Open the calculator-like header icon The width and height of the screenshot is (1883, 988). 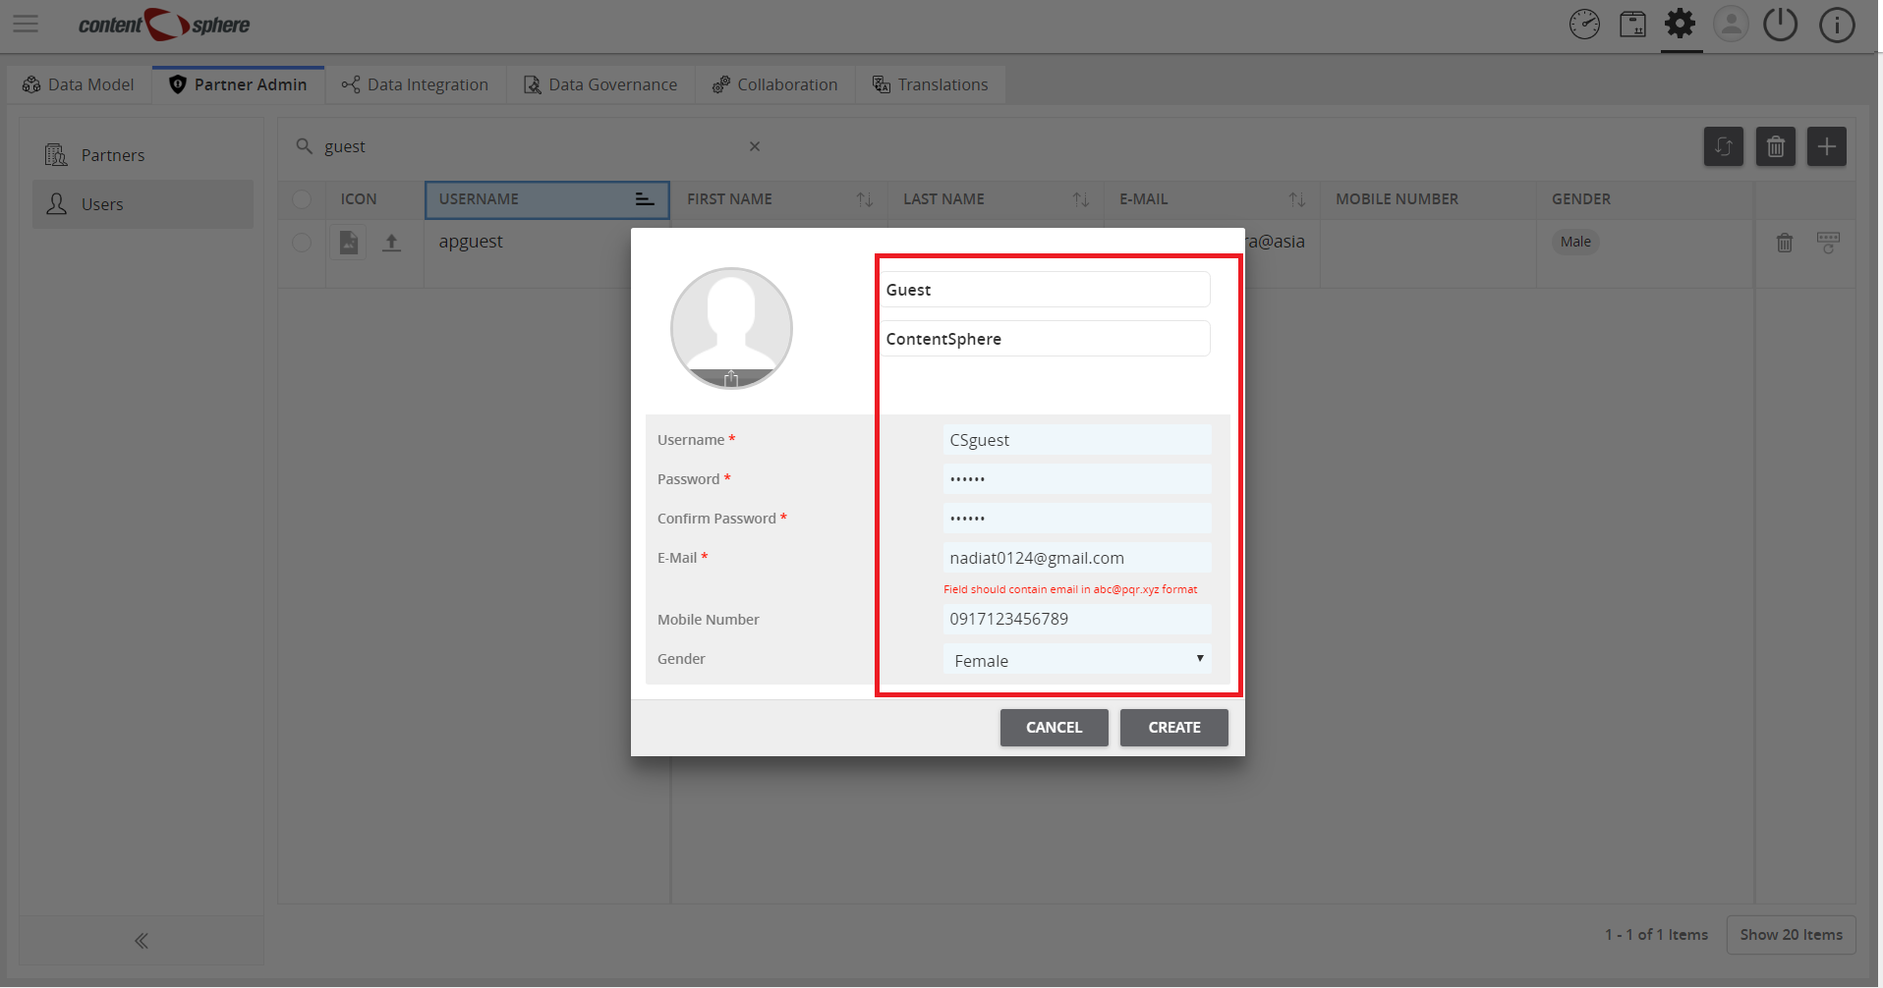1632,24
